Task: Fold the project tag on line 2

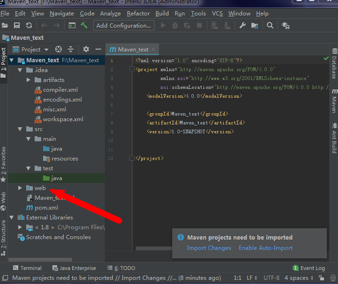Action: (132, 69)
